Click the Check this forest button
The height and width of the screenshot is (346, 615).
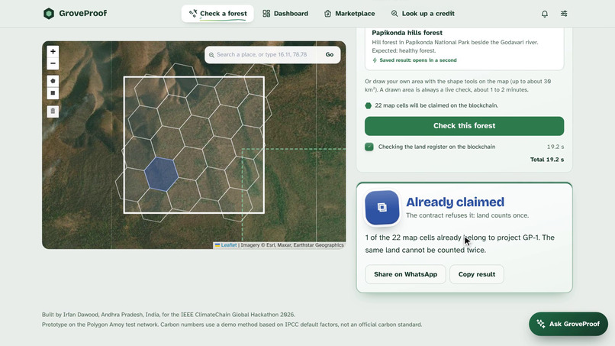pos(465,126)
